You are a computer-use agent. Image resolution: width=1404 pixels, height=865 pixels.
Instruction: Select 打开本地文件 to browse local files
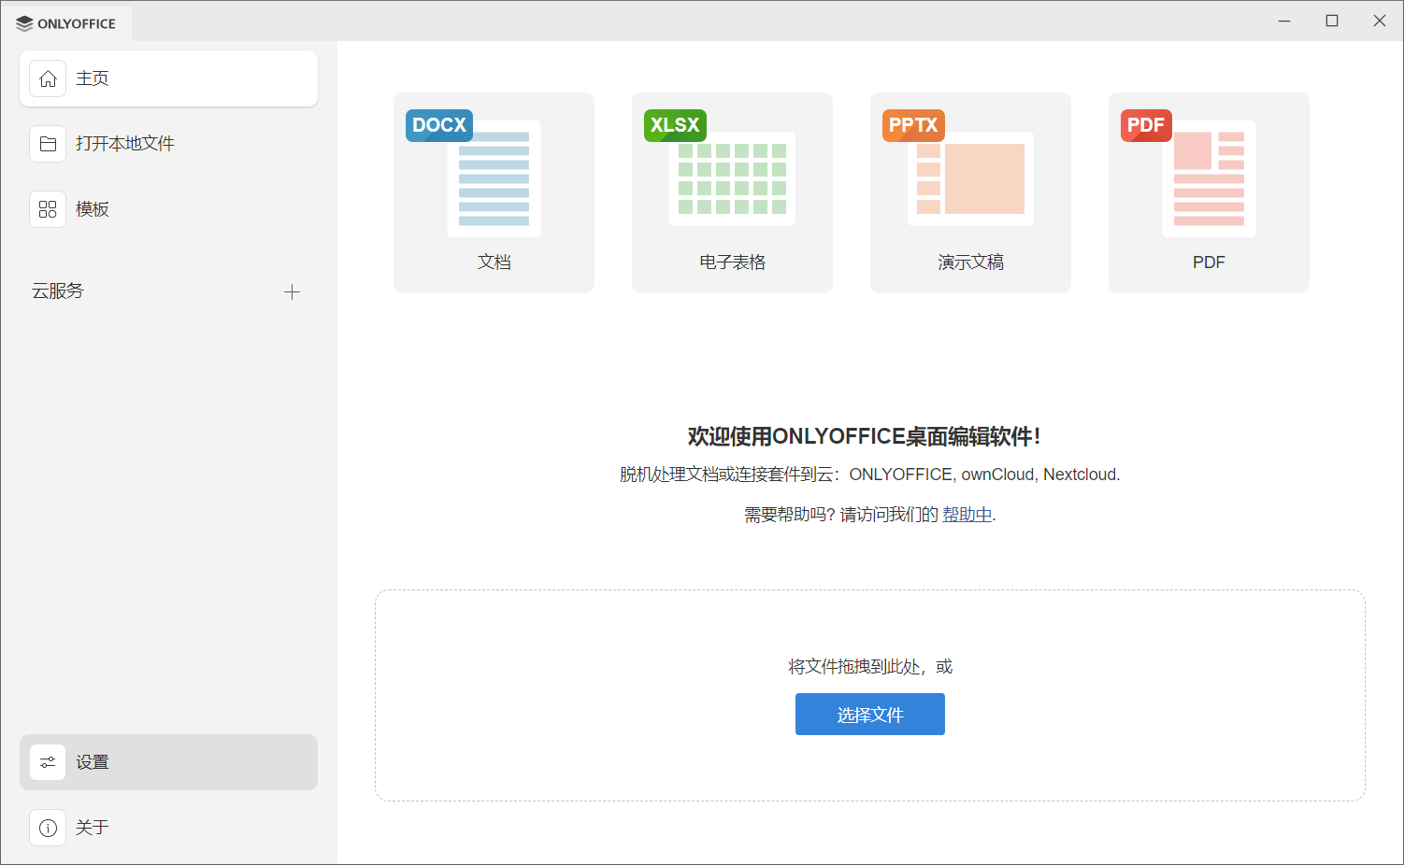point(168,144)
